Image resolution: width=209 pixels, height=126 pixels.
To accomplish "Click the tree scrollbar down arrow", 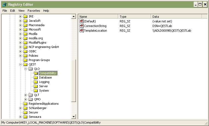I will 73,117.
